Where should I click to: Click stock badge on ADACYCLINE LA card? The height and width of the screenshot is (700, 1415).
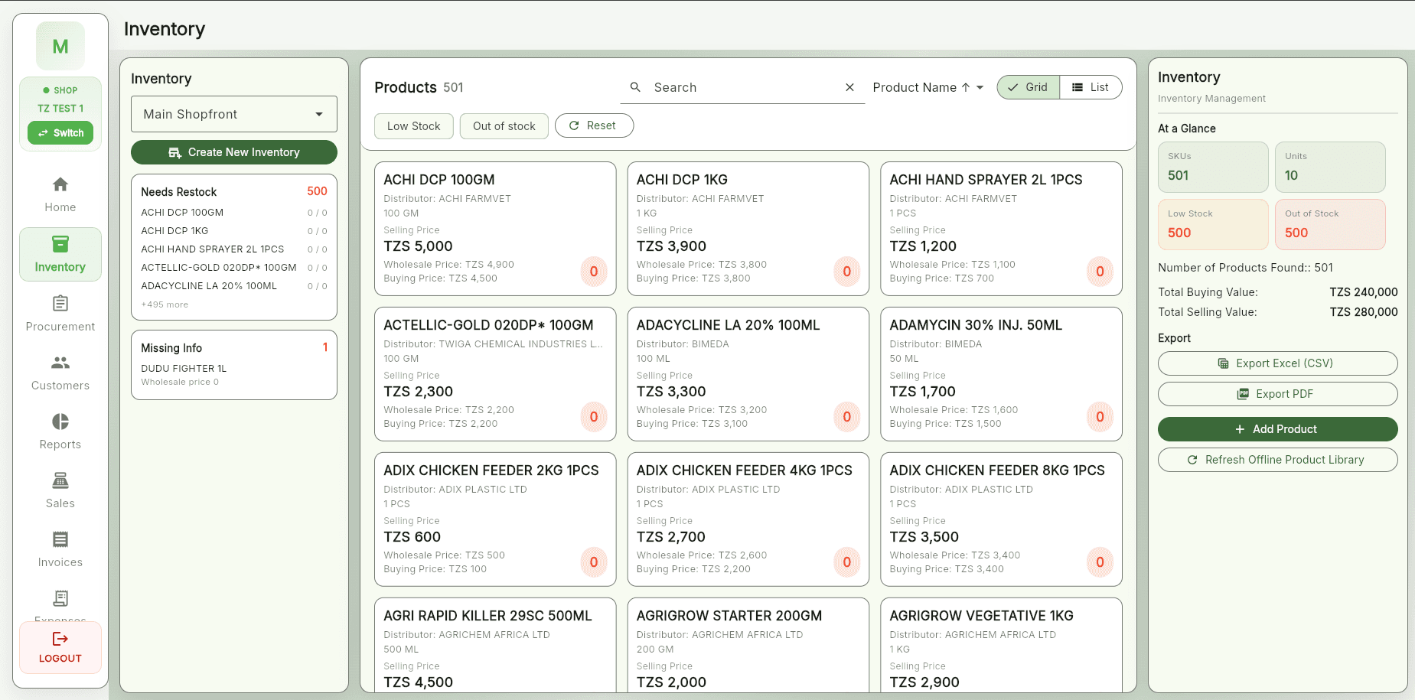[847, 417]
